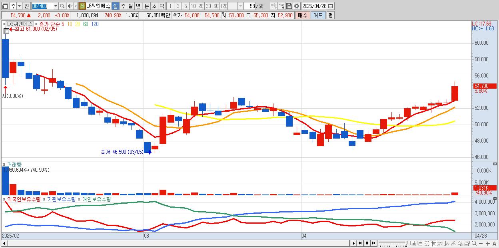Click the rewind button in bottom toolbar
This screenshot has width=499, height=248.
[360, 243]
